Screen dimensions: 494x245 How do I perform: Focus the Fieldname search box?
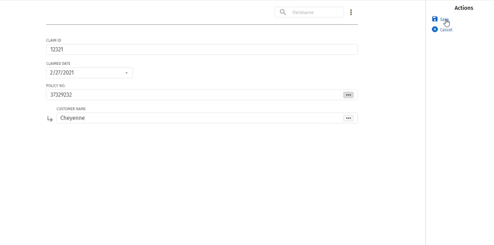coord(315,12)
